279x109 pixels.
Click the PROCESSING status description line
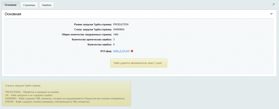click(32, 92)
